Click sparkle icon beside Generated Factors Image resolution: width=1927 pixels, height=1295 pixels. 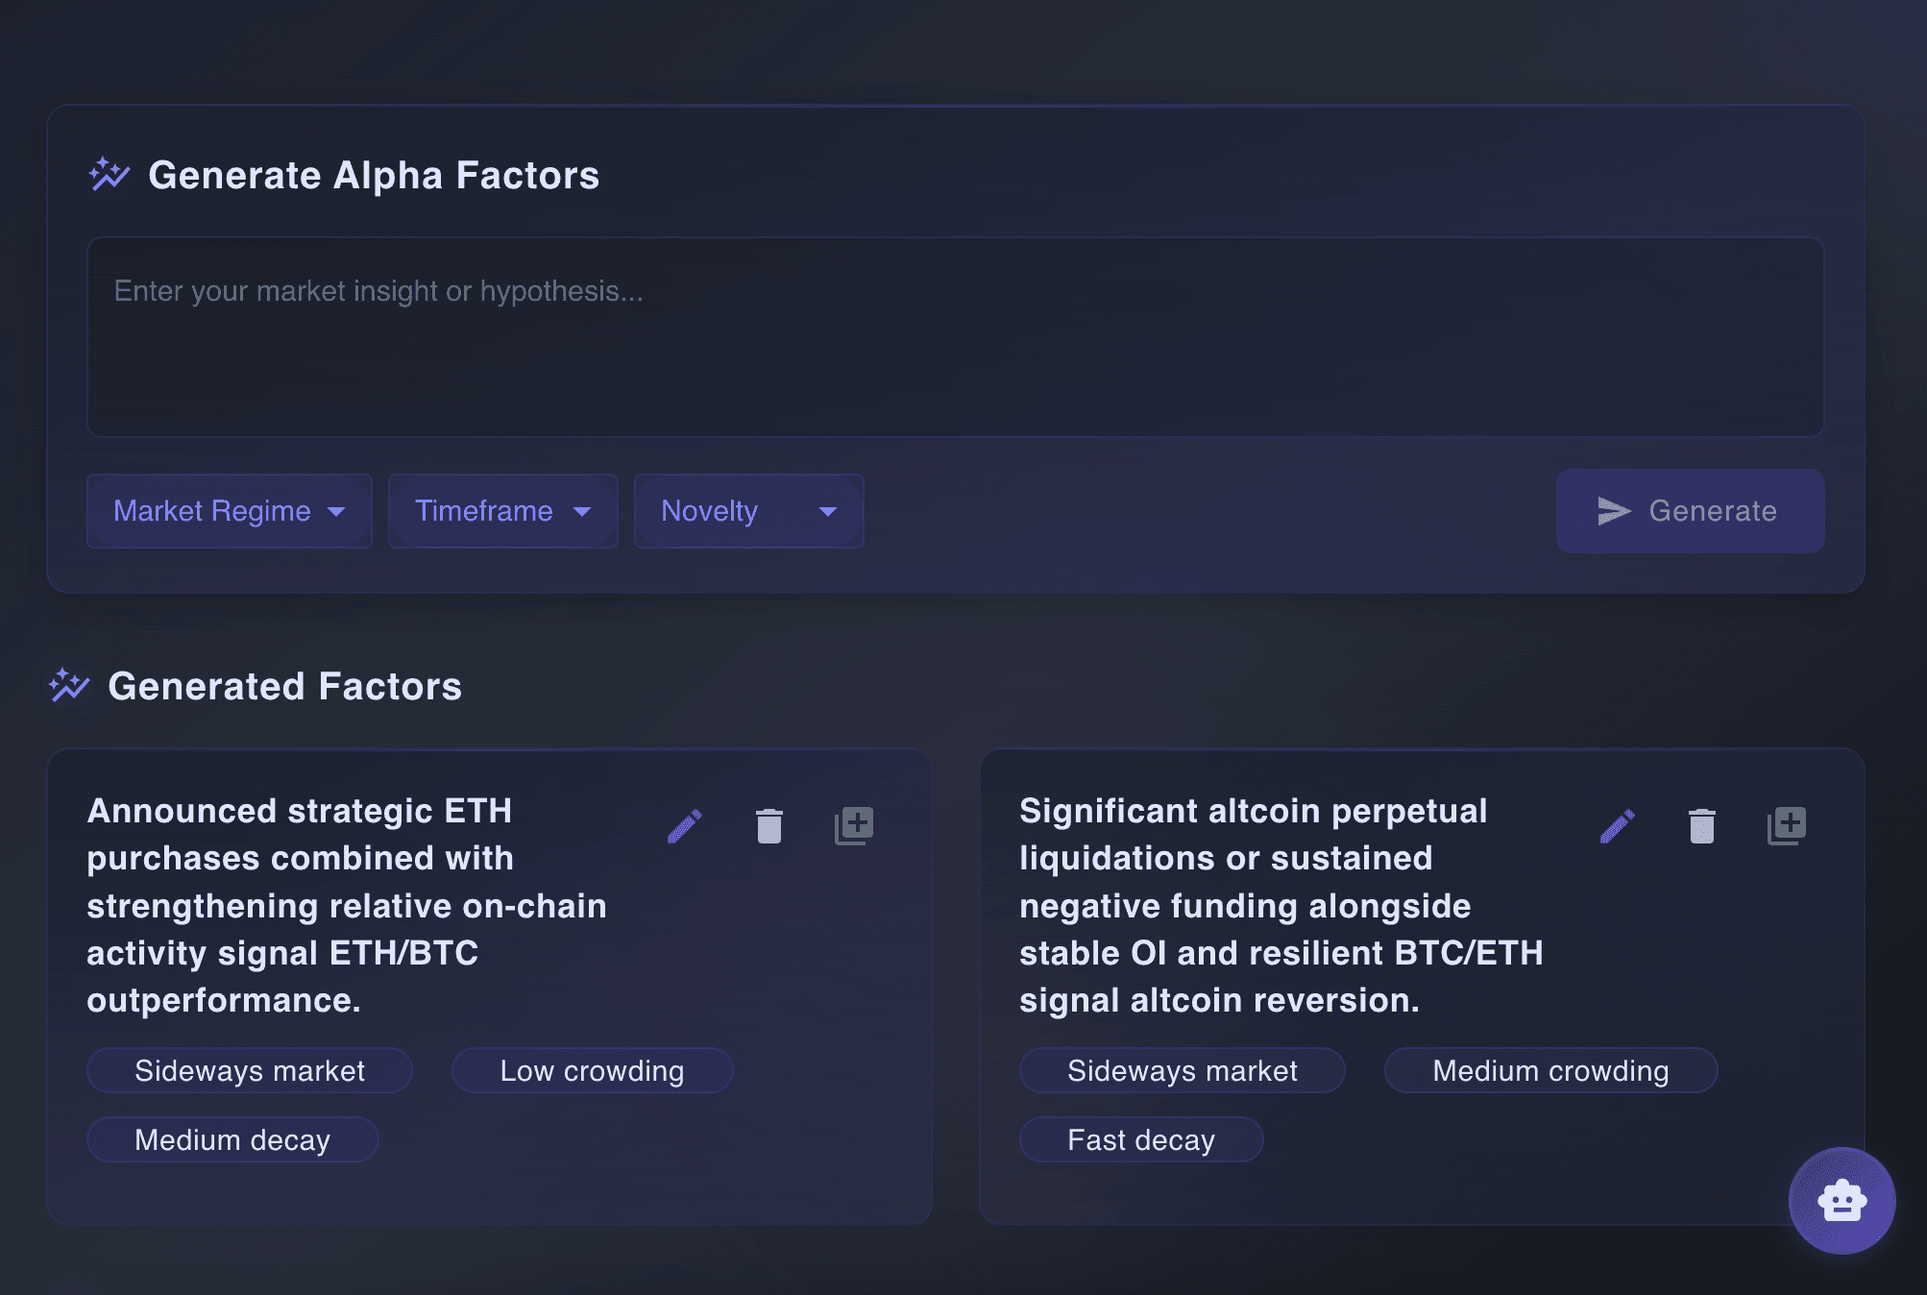click(69, 686)
